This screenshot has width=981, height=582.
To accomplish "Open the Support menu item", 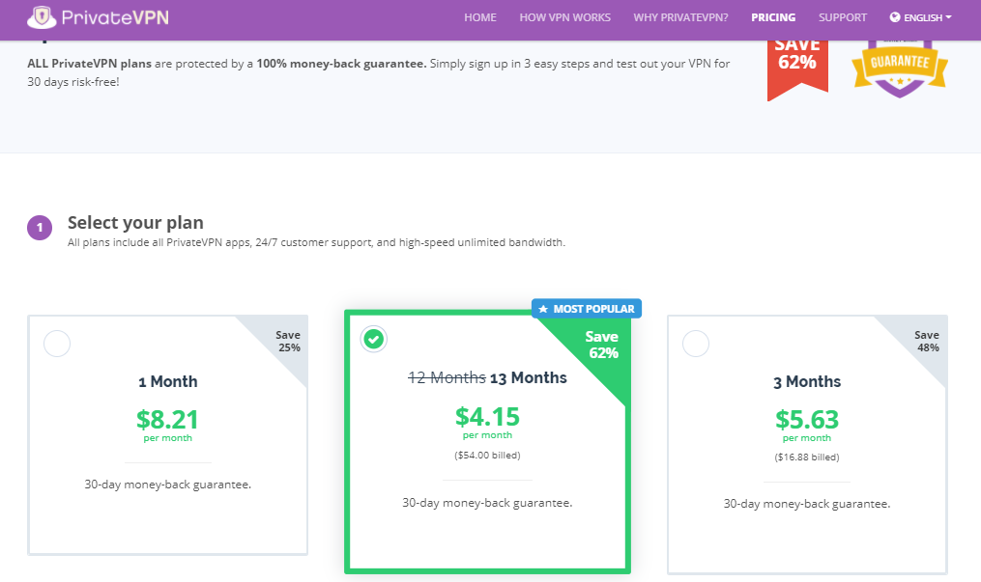I will pyautogui.click(x=843, y=17).
